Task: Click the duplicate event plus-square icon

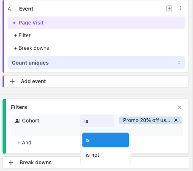Action: point(169,8)
